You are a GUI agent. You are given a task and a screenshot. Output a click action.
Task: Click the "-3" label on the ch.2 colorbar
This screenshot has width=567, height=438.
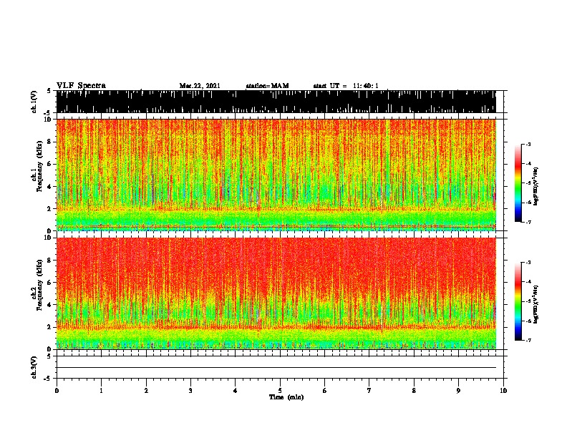[x=528, y=263]
